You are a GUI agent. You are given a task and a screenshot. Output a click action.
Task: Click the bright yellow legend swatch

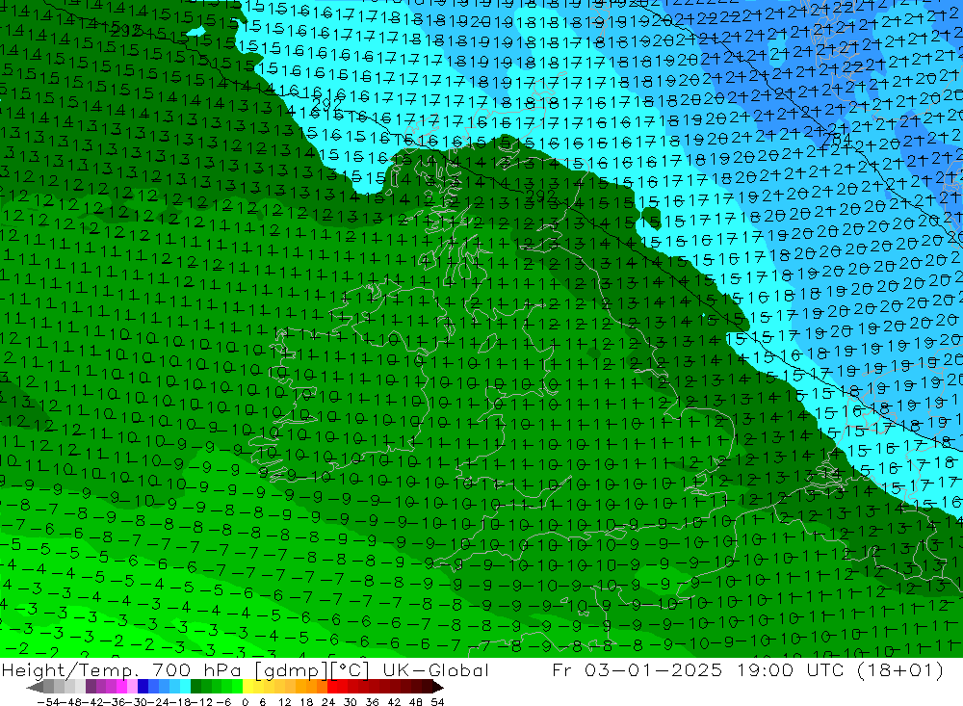247,687
